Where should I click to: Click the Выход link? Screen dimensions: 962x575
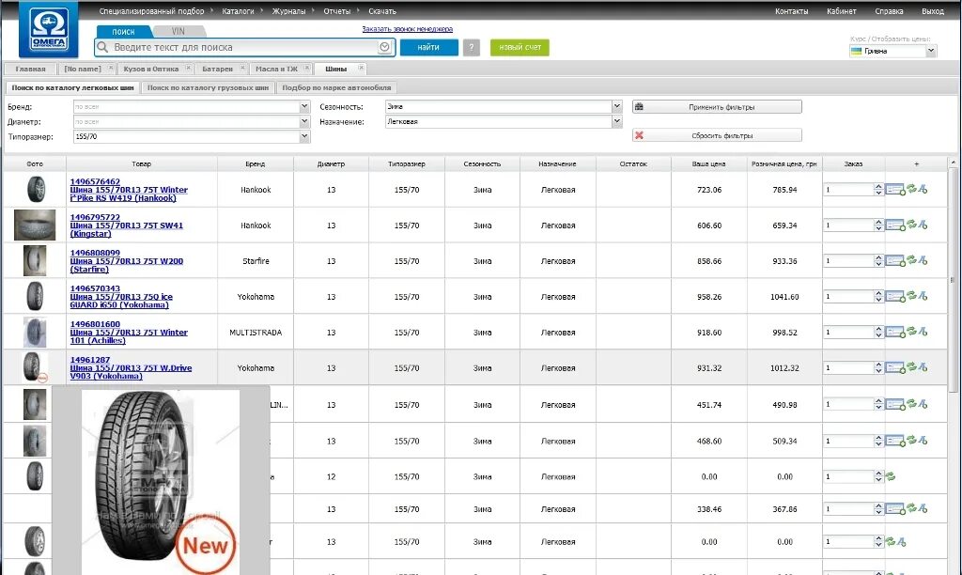[x=933, y=11]
